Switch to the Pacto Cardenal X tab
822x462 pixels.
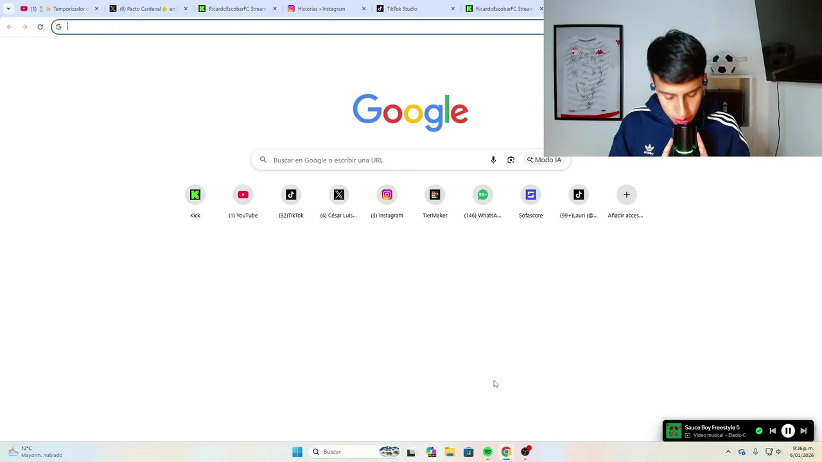[148, 8]
